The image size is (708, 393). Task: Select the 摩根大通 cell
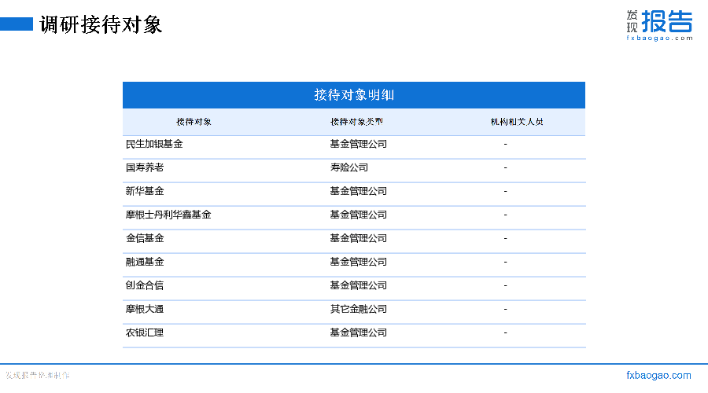coord(145,309)
